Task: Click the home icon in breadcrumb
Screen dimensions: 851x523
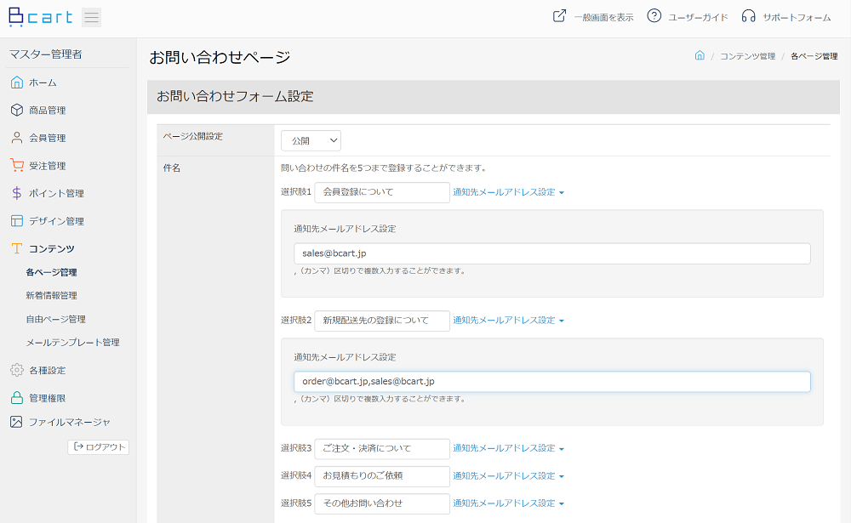Action: click(x=700, y=56)
